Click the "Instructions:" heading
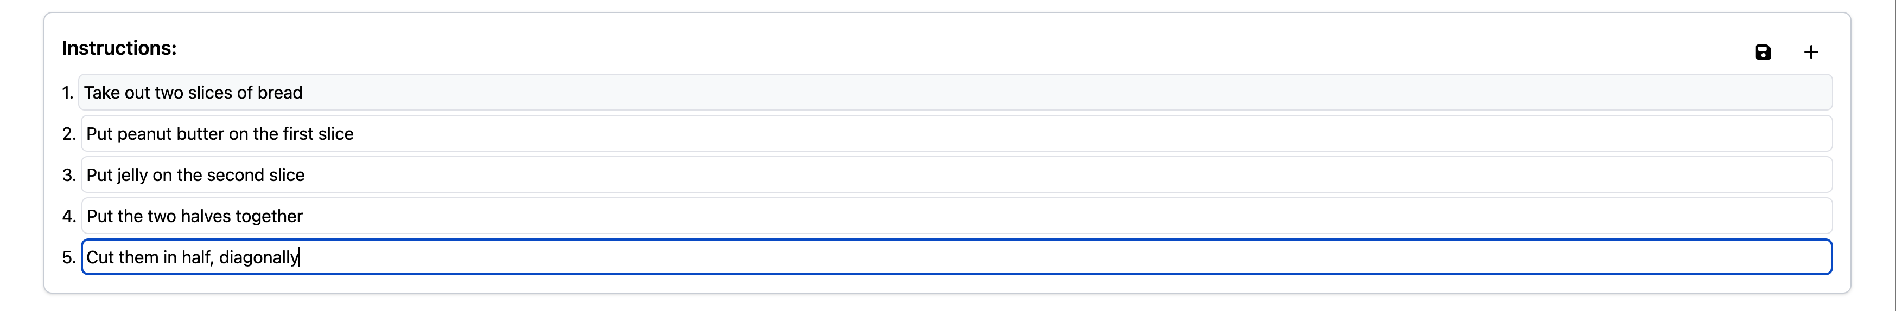This screenshot has height=311, width=1896. click(119, 49)
